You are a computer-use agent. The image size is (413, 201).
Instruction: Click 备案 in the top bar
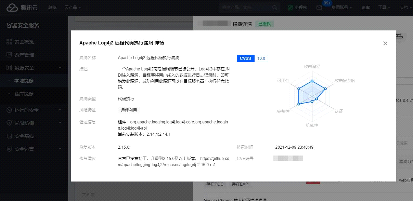(366, 8)
